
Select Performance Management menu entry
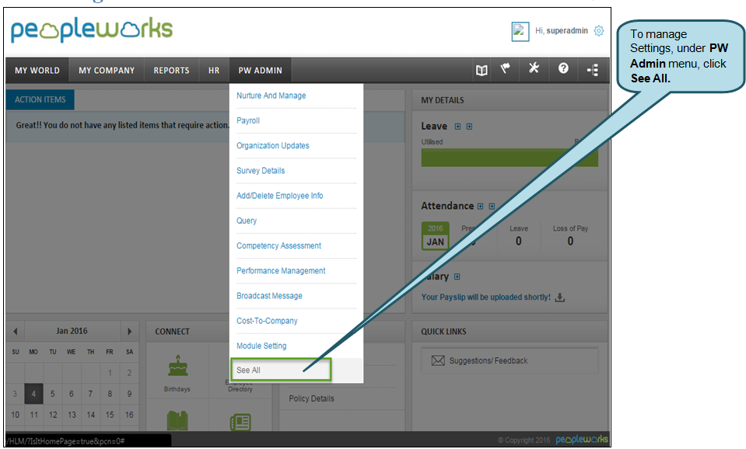click(x=281, y=271)
